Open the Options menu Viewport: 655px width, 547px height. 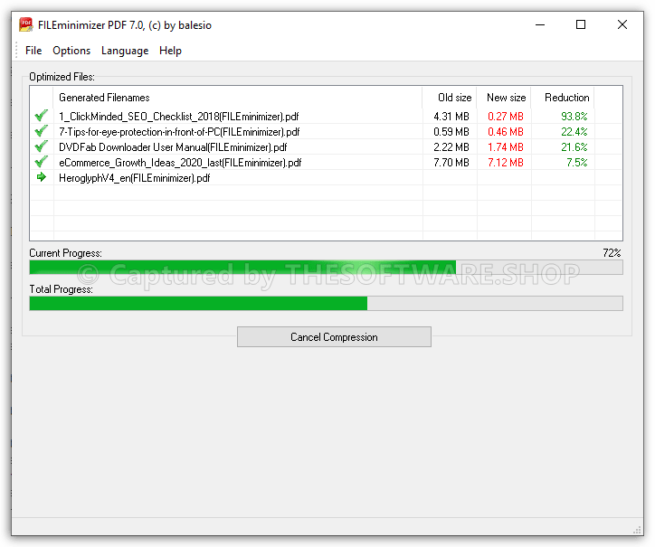[x=71, y=51]
